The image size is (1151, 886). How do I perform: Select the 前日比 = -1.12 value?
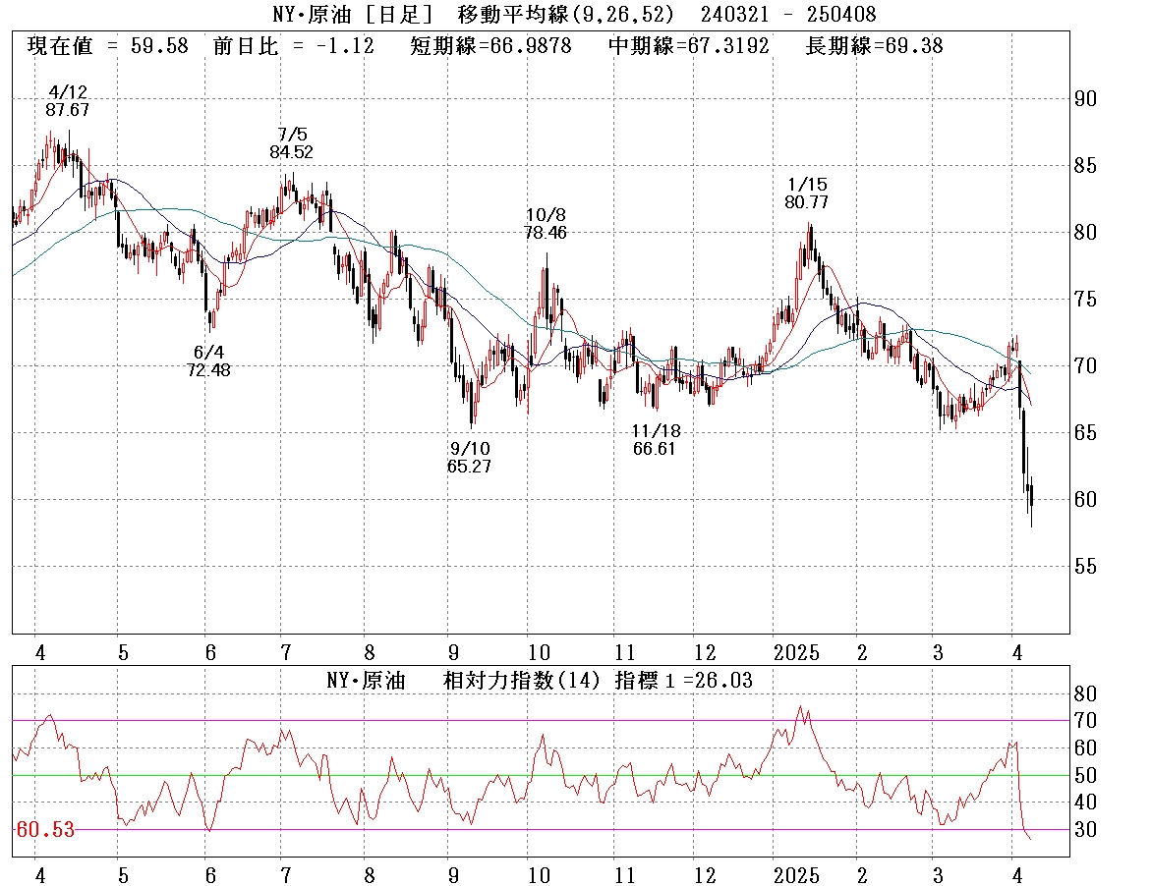(x=293, y=46)
